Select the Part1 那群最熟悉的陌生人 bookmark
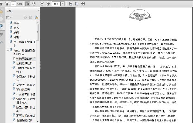The image size is (193, 123). click(24, 52)
